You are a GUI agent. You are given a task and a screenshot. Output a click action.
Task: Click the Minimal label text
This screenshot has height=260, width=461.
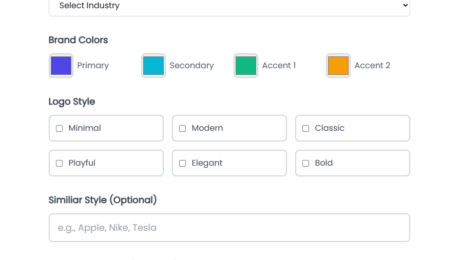point(85,128)
